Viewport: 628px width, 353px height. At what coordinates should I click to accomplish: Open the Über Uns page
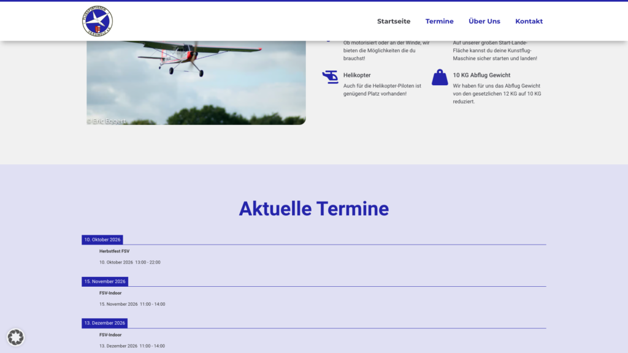[x=484, y=21]
